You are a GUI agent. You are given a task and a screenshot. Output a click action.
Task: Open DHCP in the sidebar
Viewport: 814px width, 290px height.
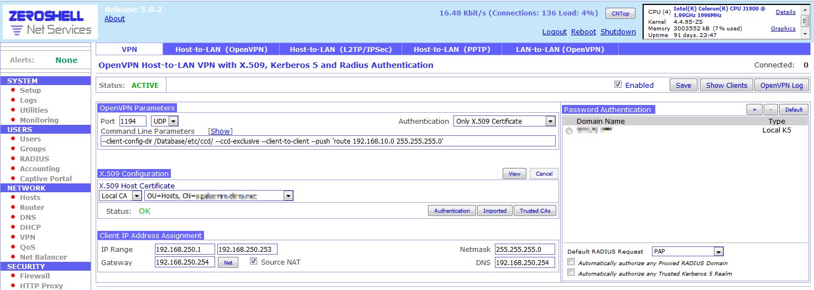tap(30, 227)
